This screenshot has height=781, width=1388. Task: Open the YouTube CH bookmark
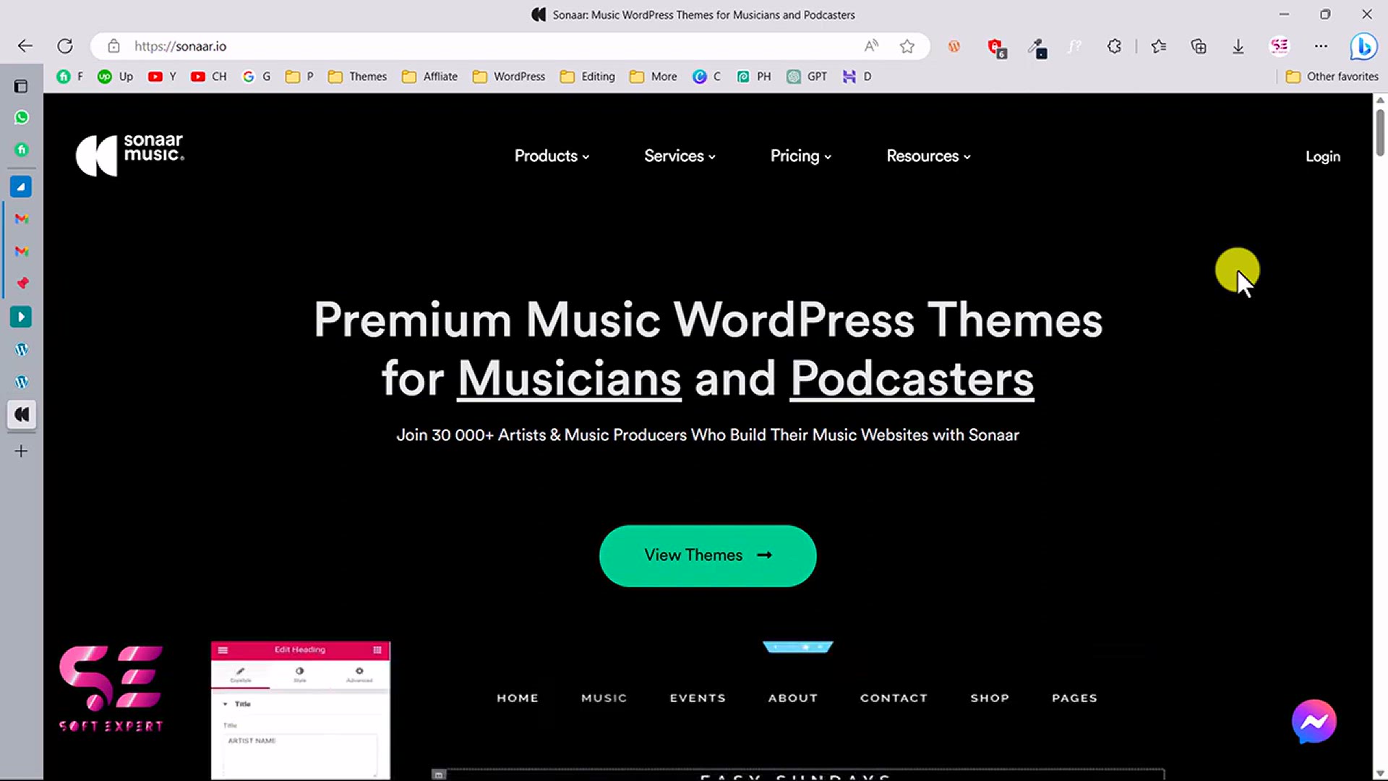click(x=209, y=77)
